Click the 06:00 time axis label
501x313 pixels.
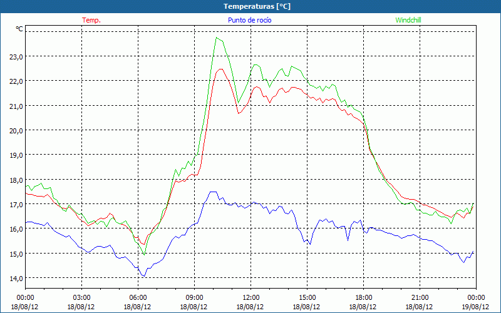(x=138, y=298)
